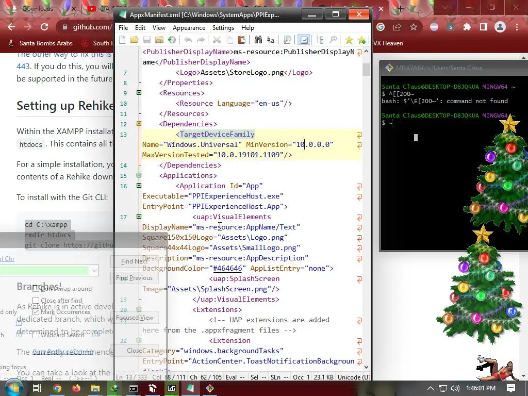
Task: Collapse the Resources fold on line 9
Action: [139, 93]
